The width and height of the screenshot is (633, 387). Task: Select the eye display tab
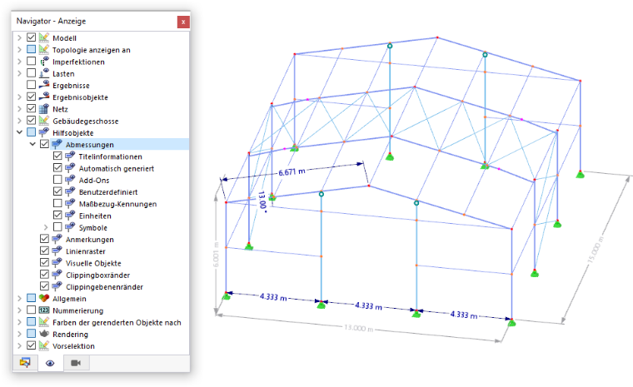tap(50, 363)
